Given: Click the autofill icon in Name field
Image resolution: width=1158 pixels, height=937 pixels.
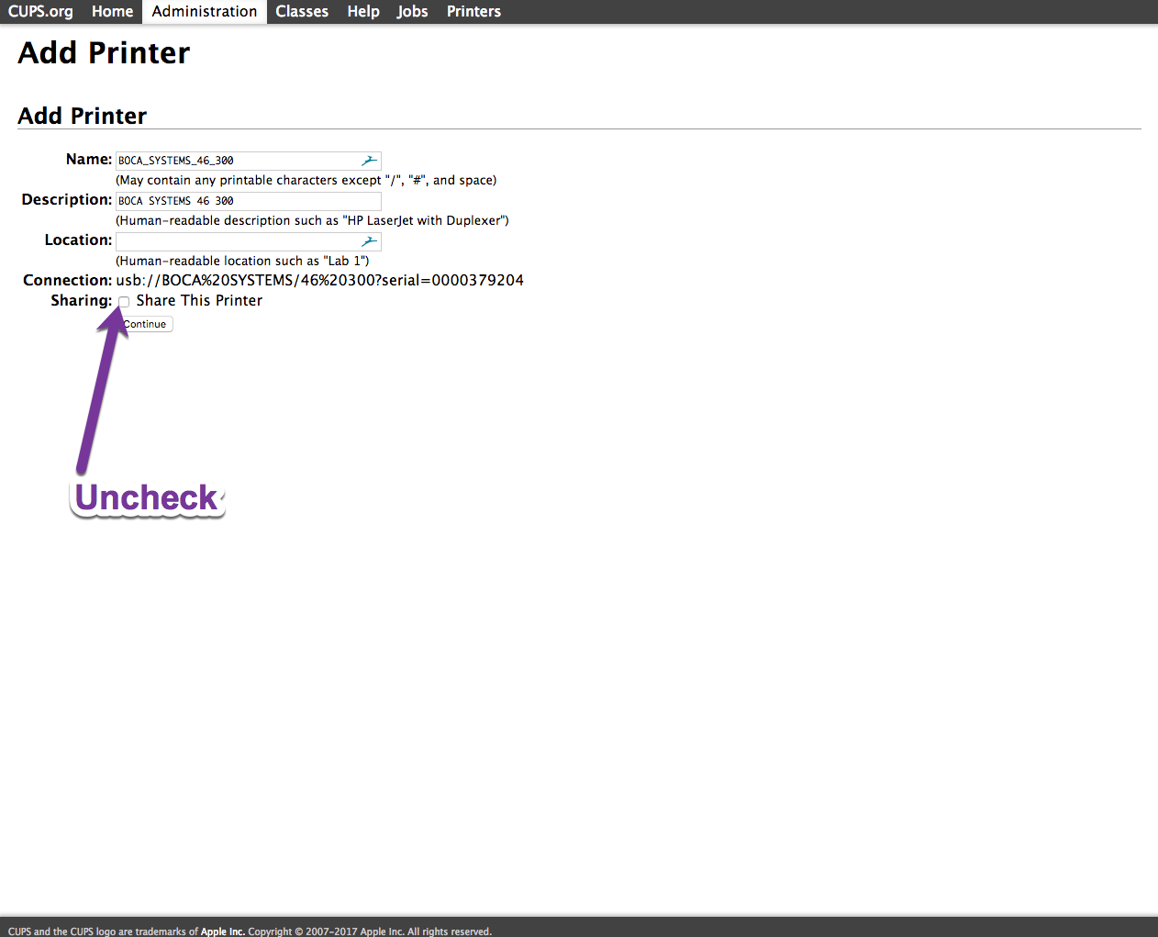Looking at the screenshot, I should click(x=369, y=161).
